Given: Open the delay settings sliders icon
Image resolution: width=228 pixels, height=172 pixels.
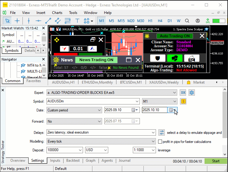Looking at the screenshot, I should (x=162, y=132).
